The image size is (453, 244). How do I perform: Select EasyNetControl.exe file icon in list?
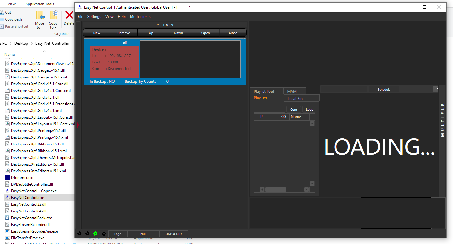[7, 198]
